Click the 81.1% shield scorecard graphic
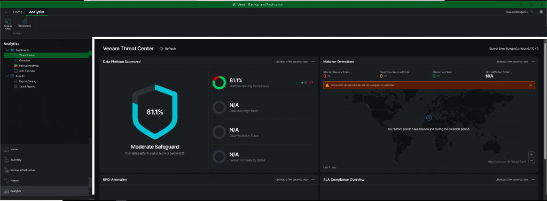The width and height of the screenshot is (547, 201). [x=155, y=112]
